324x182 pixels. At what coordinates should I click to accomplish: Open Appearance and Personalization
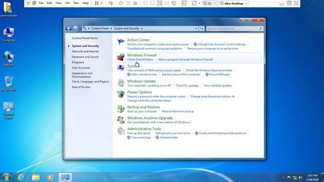point(82,75)
